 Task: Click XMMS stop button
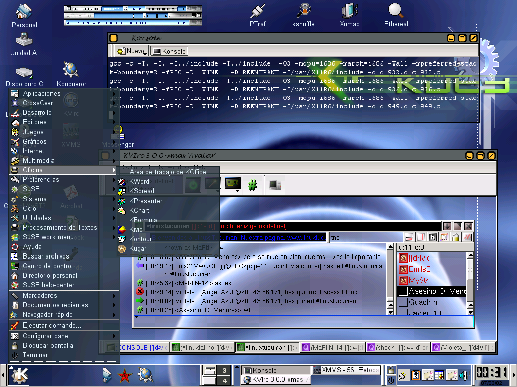point(163,9)
